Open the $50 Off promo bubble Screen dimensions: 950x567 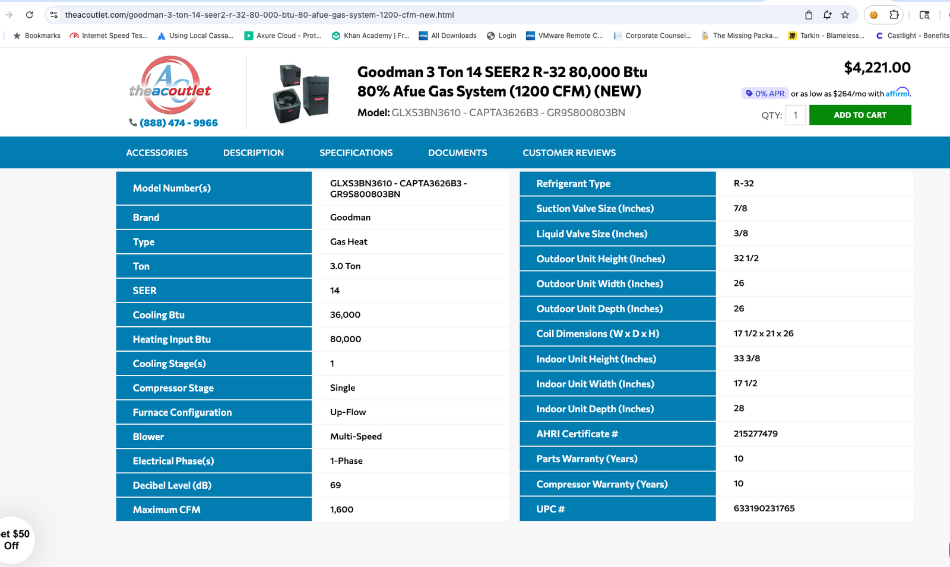click(14, 540)
